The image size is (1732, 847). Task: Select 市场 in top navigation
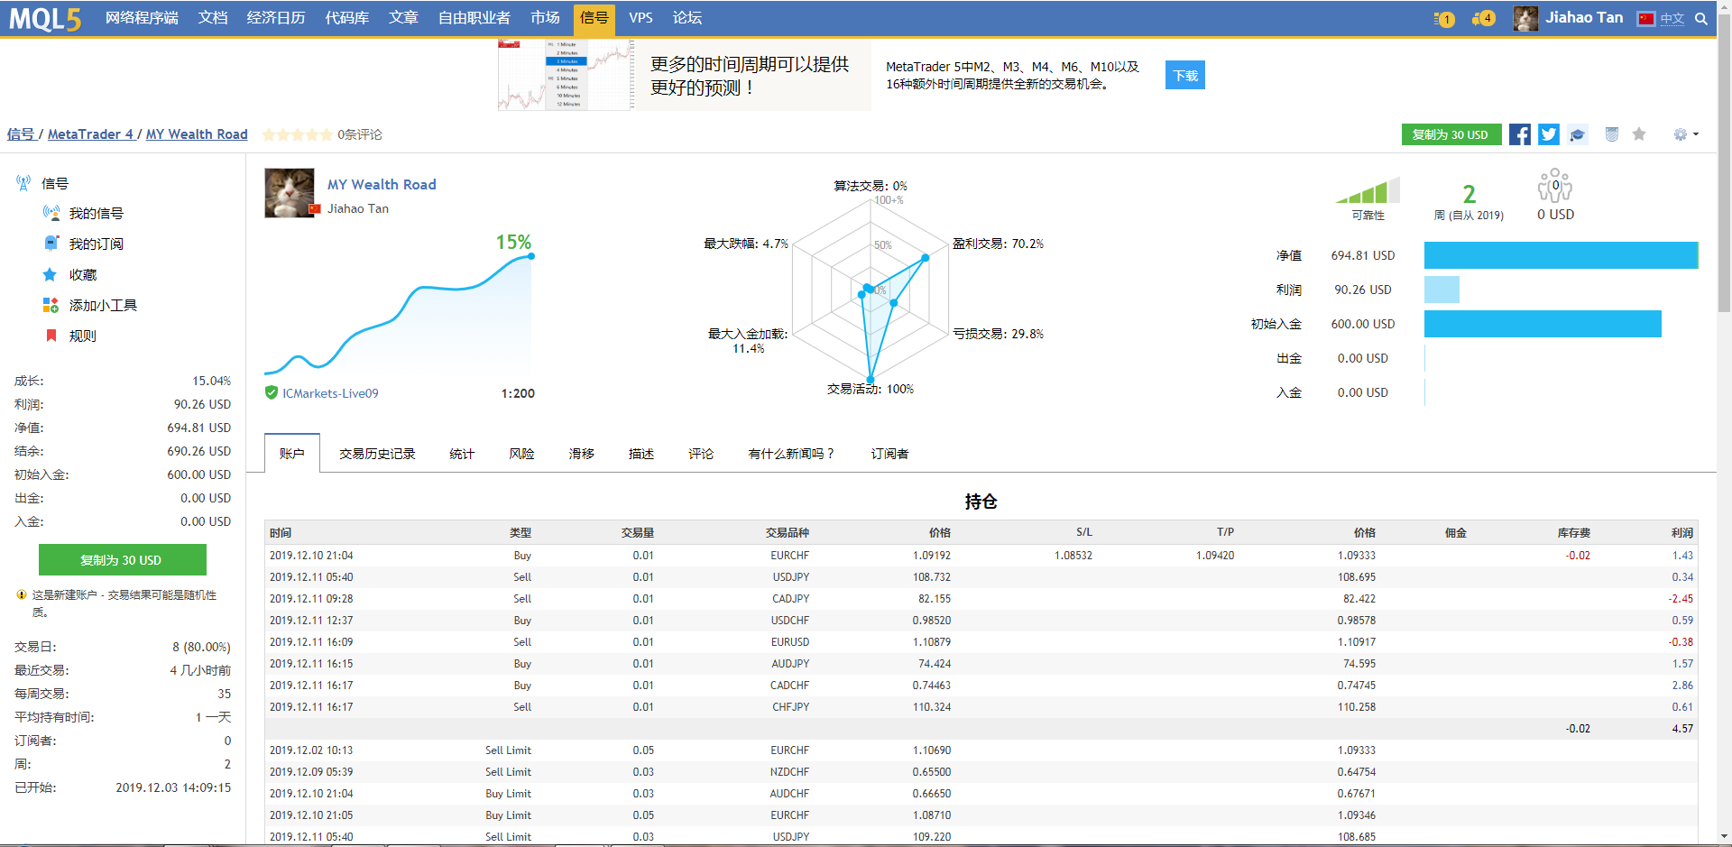pyautogui.click(x=545, y=18)
